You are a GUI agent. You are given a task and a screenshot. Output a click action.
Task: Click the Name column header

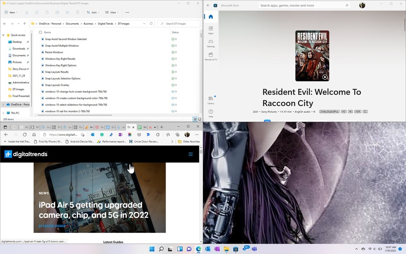(x=47, y=32)
